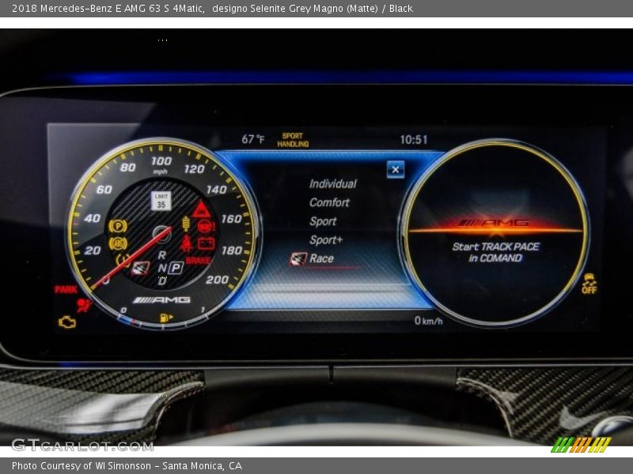Viewport: 633px width, 474px height.
Task: Select the Individual drive mode
Action: [333, 184]
